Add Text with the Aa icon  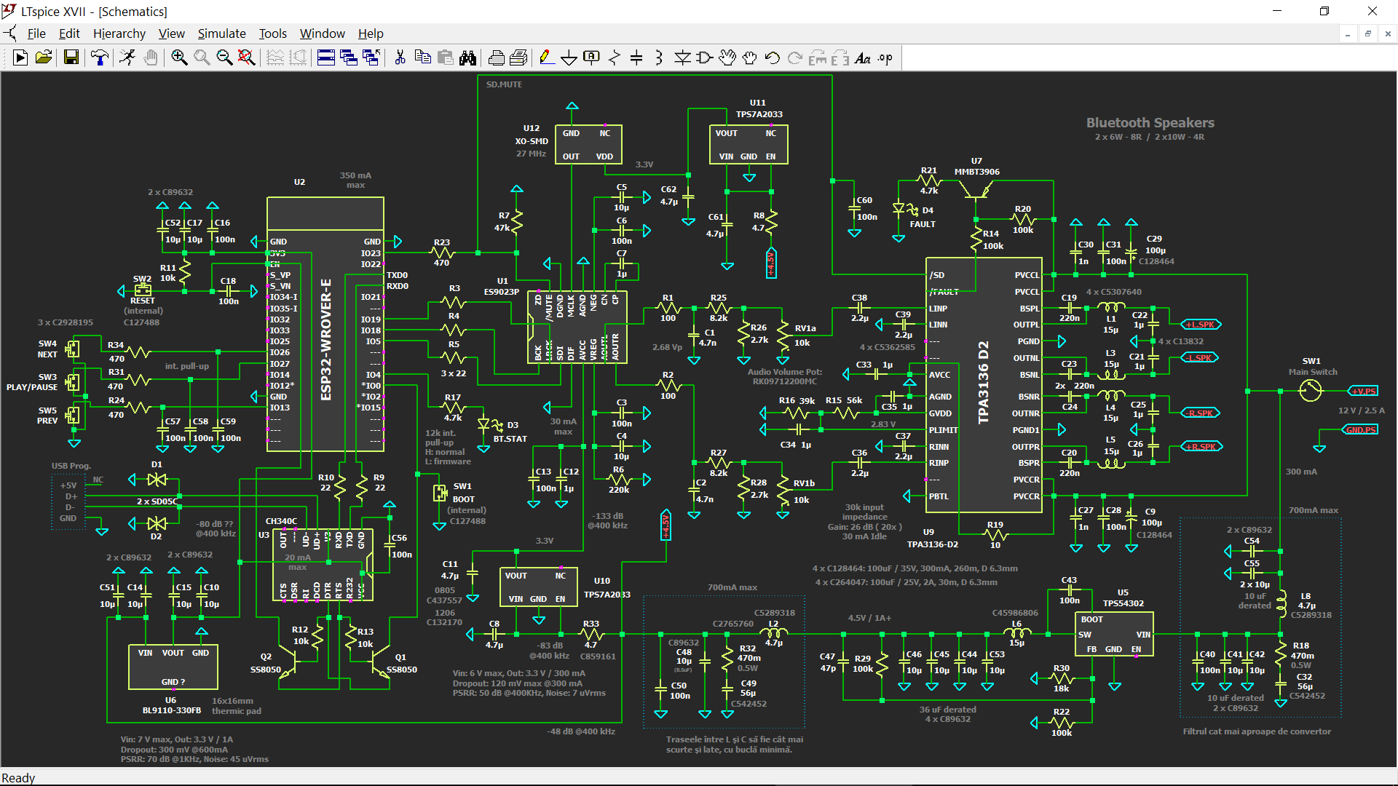pos(863,57)
